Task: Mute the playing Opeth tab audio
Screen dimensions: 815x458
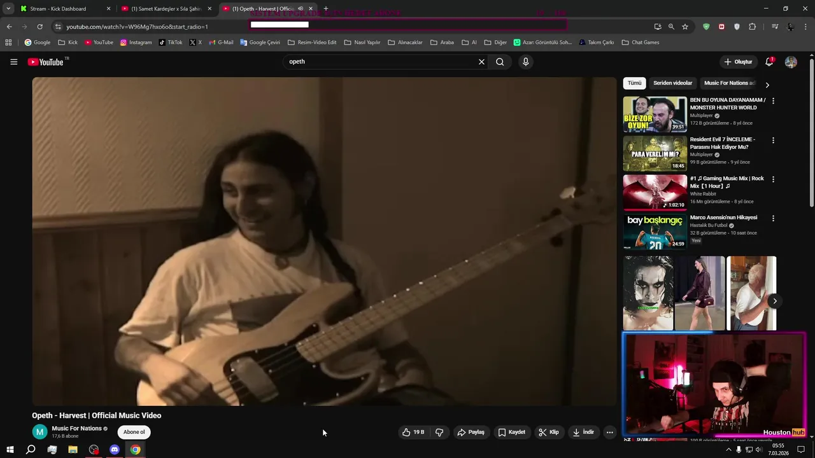Action: [x=301, y=9]
